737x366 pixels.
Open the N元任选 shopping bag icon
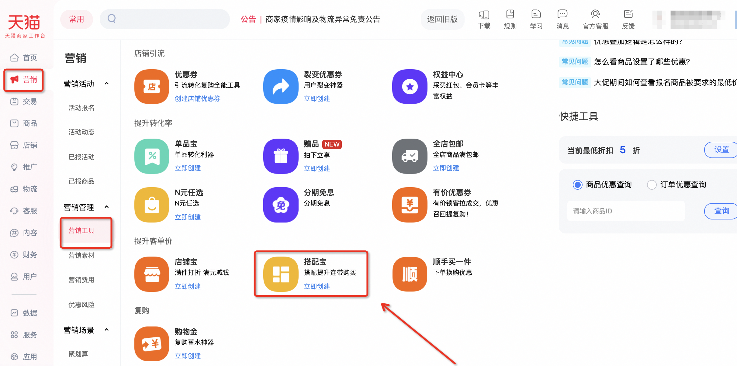(152, 205)
